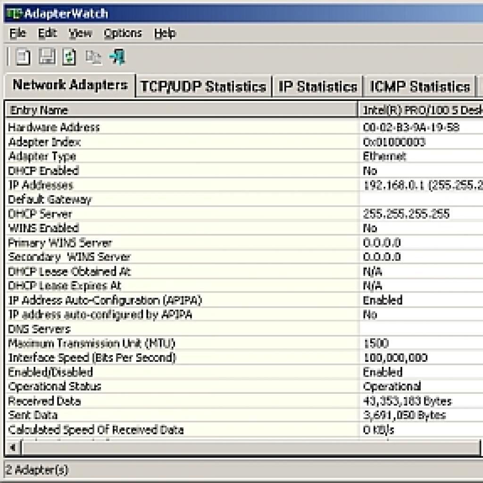Select the Adapter Index row label

pos(44,142)
